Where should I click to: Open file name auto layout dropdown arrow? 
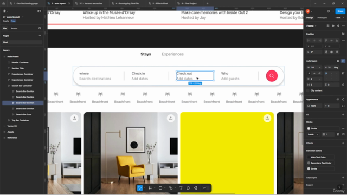[23, 17]
